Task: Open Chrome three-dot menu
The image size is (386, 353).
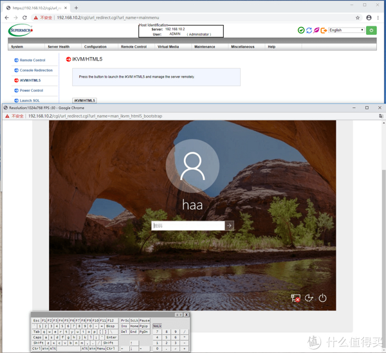Action: coord(378,18)
